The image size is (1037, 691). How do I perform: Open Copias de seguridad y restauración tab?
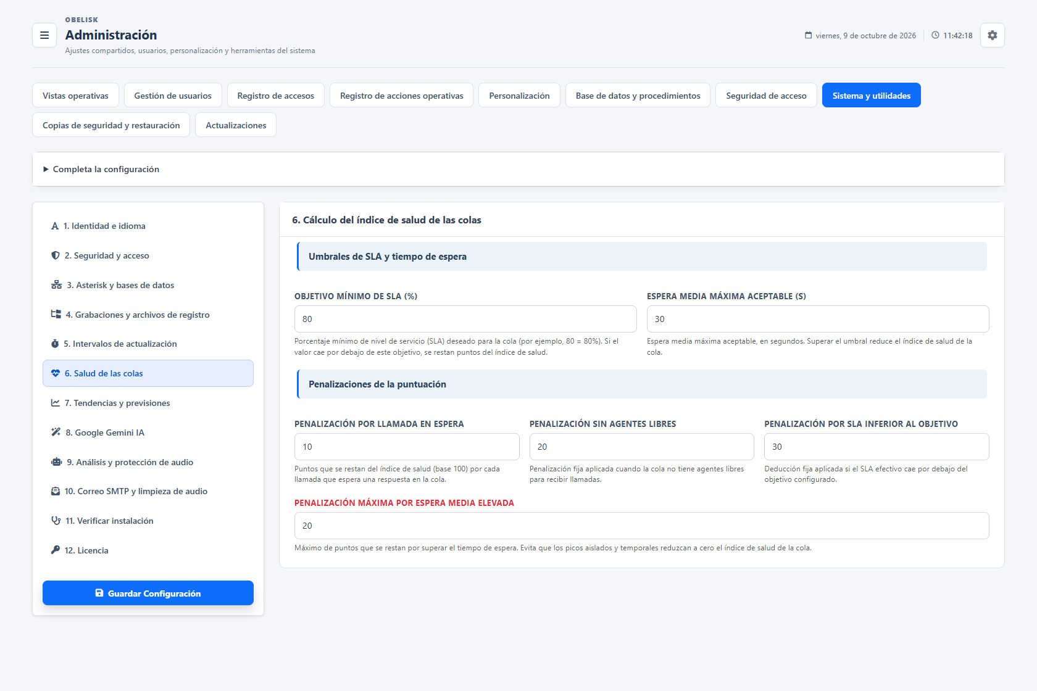(111, 125)
